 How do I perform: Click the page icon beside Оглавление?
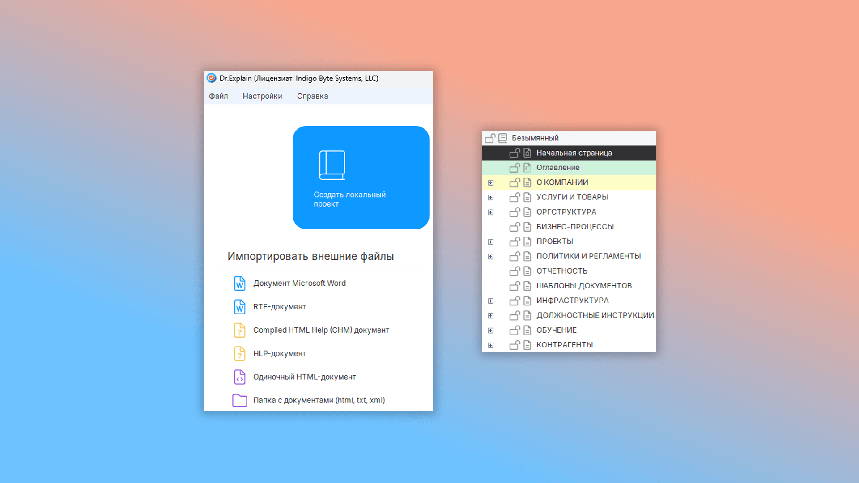click(x=527, y=168)
